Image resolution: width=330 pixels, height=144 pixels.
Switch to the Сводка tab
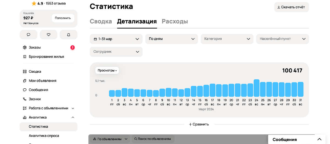[x=101, y=21]
